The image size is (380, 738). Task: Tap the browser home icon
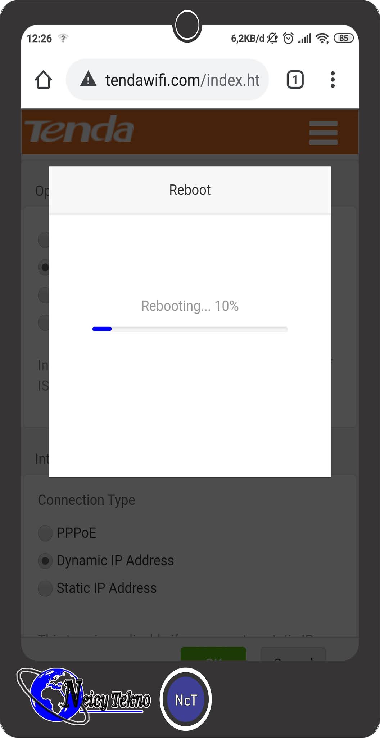43,80
